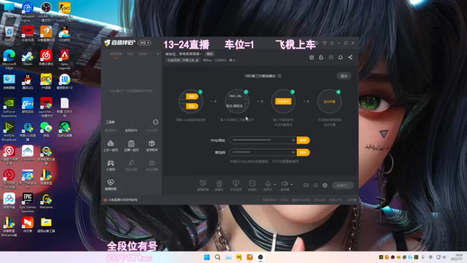
Task: Switch to the rightmost toolbox tab
Action: point(152,130)
